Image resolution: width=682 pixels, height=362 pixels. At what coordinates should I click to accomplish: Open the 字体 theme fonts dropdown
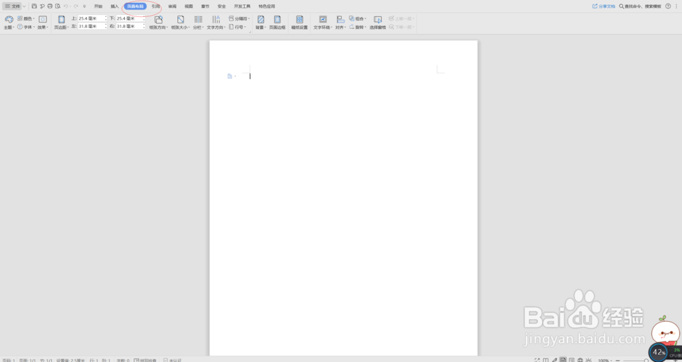[x=26, y=27]
